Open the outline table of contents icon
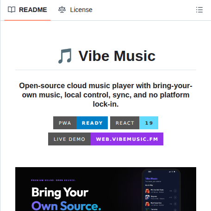211x211 pixels. click(x=199, y=10)
